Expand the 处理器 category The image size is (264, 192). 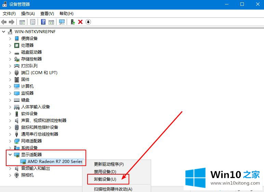pyautogui.click(x=10, y=45)
